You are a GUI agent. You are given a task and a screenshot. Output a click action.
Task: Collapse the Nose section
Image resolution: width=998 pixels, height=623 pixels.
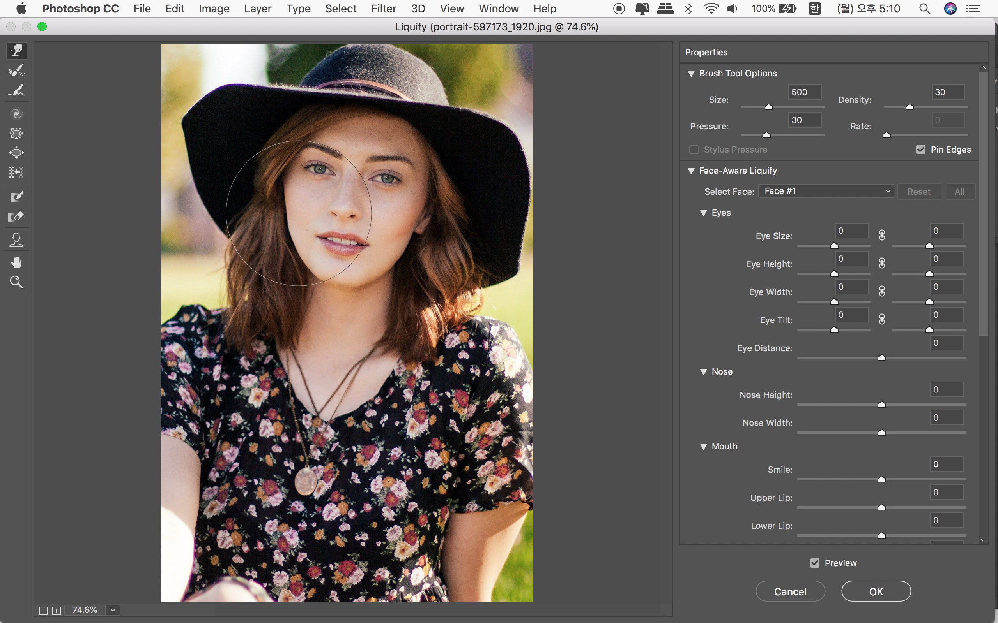pyautogui.click(x=704, y=371)
